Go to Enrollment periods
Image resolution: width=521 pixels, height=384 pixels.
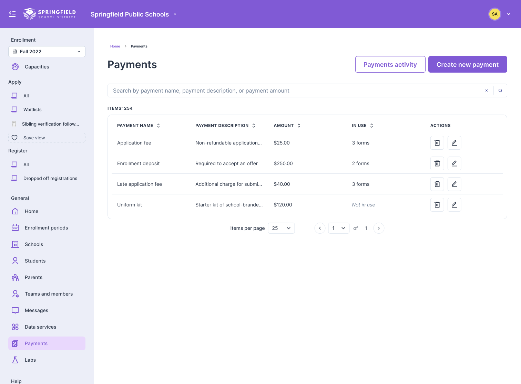coord(47,228)
